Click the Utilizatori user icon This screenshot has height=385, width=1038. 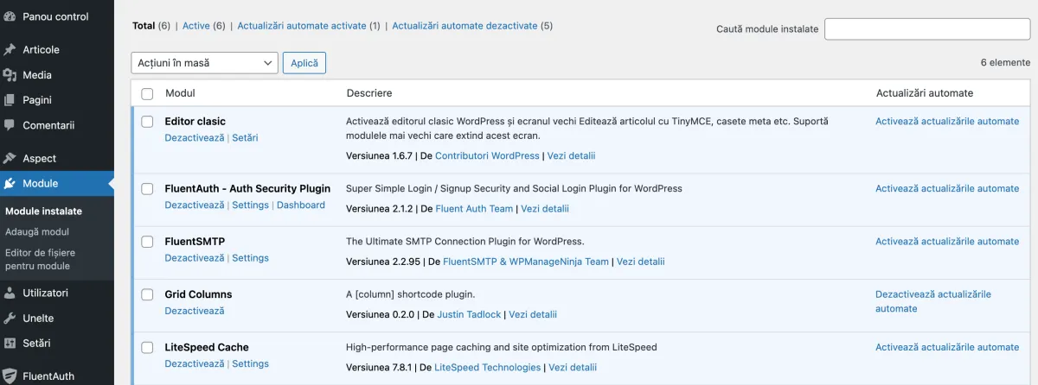click(x=10, y=293)
